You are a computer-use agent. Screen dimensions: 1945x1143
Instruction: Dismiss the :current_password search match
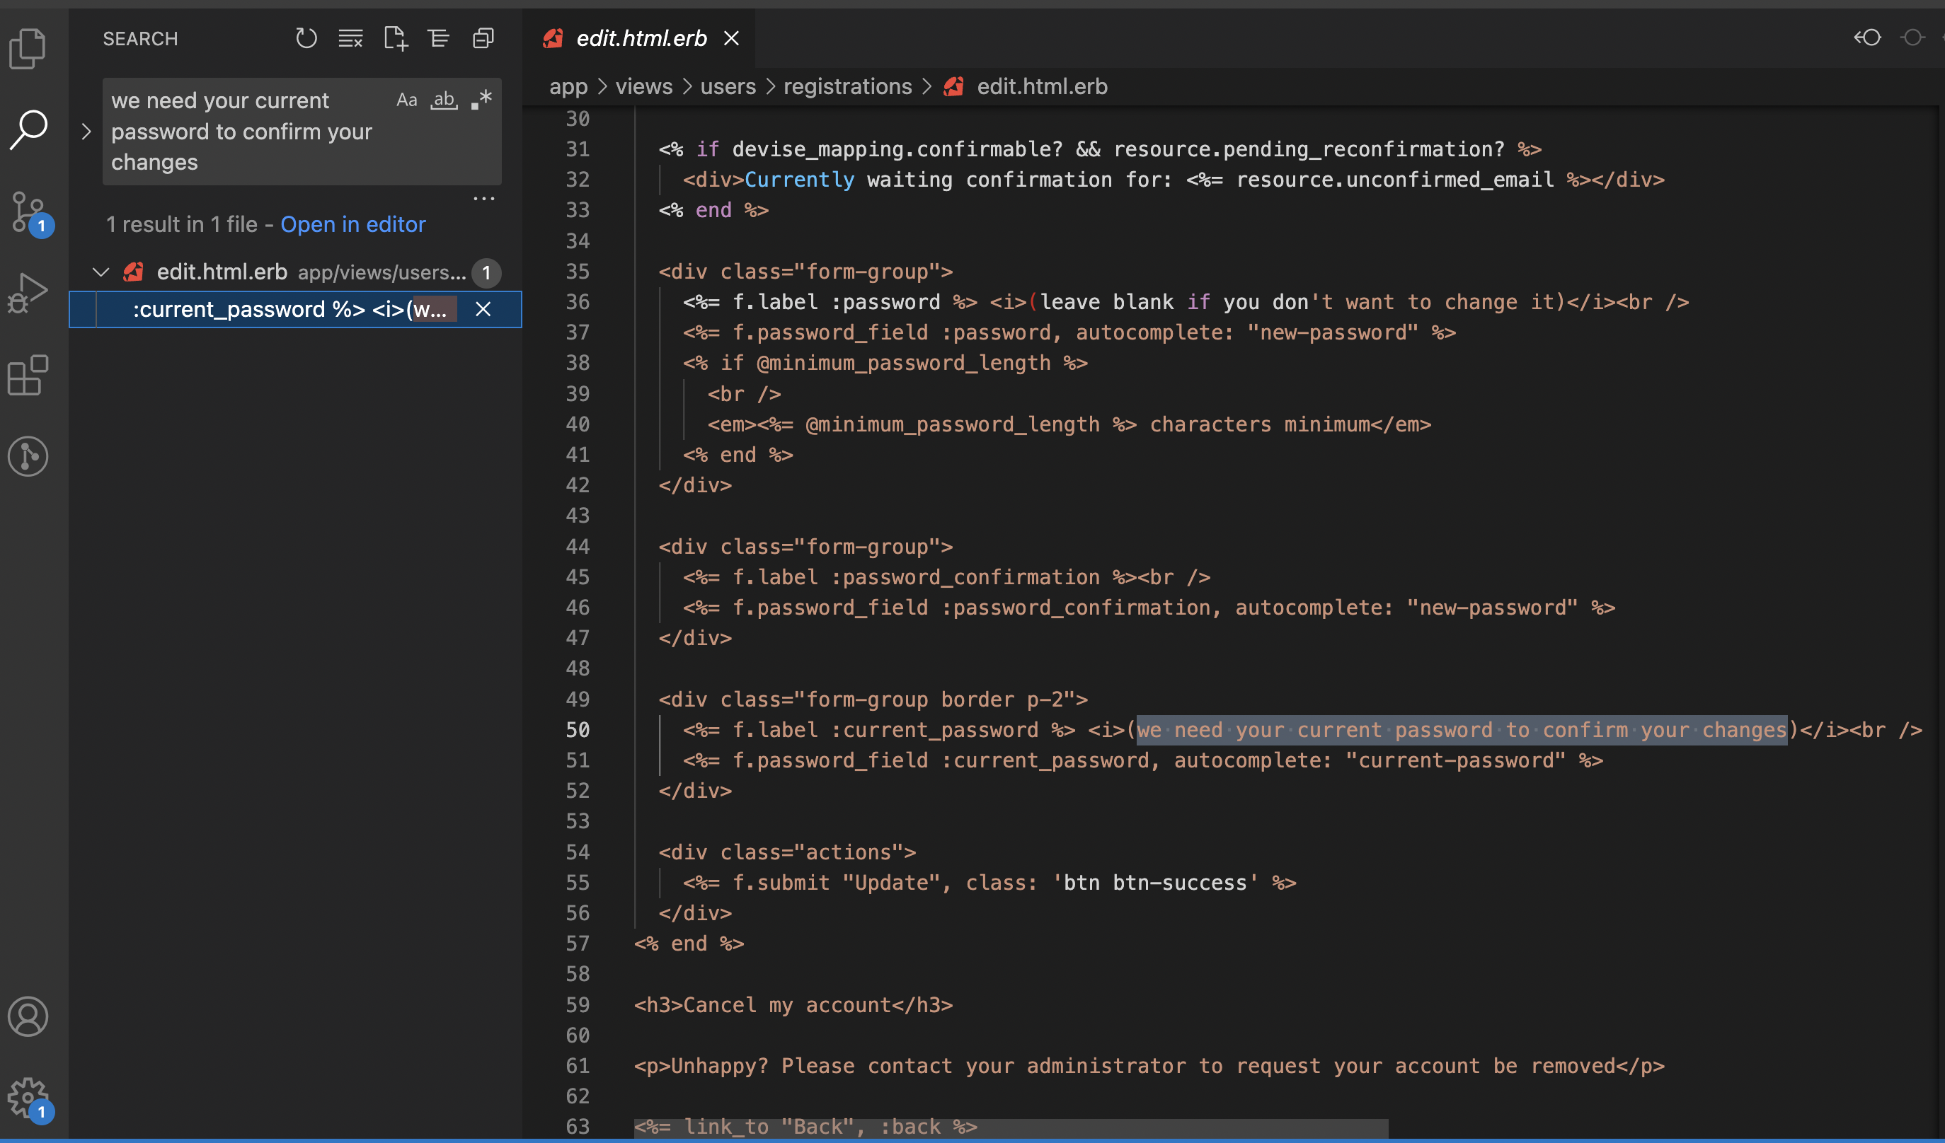coord(483,309)
